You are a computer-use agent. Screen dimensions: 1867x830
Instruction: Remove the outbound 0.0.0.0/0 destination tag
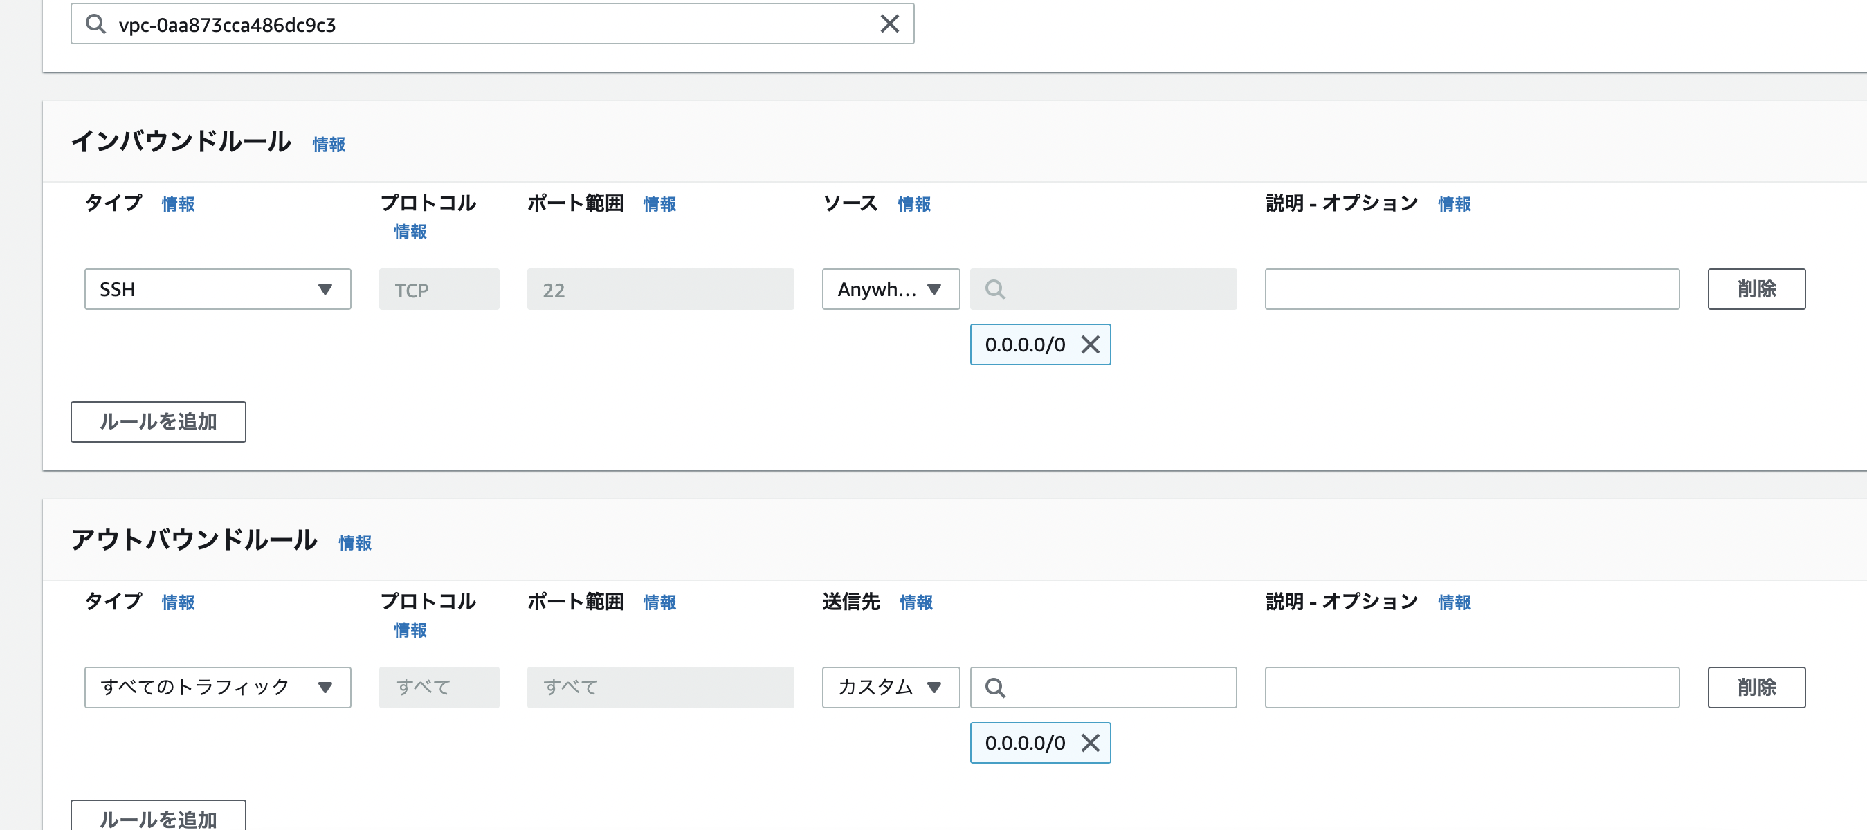(x=1090, y=742)
